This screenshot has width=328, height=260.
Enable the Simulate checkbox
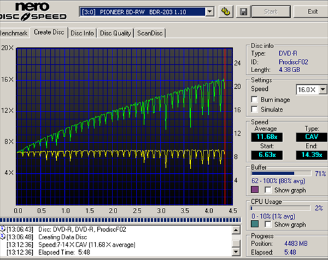pos(254,109)
